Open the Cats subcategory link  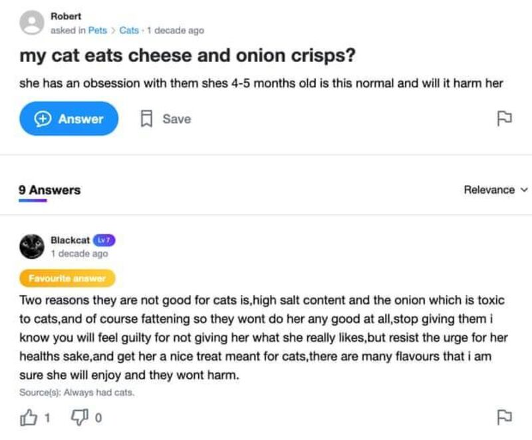[x=129, y=30]
